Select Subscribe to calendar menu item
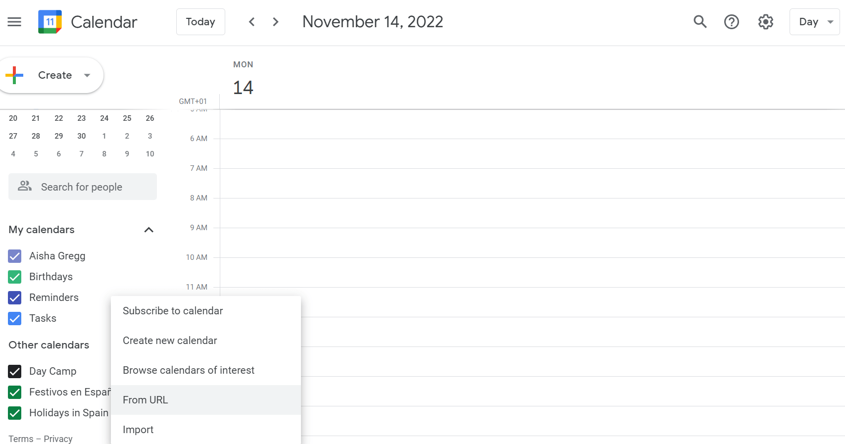Image resolution: width=845 pixels, height=444 pixels. click(173, 311)
